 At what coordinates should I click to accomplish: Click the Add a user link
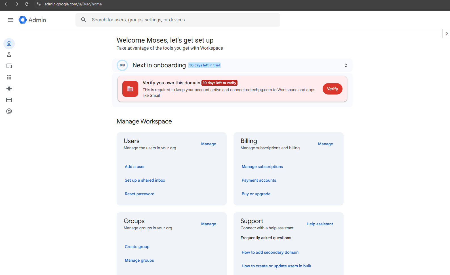[135, 167]
